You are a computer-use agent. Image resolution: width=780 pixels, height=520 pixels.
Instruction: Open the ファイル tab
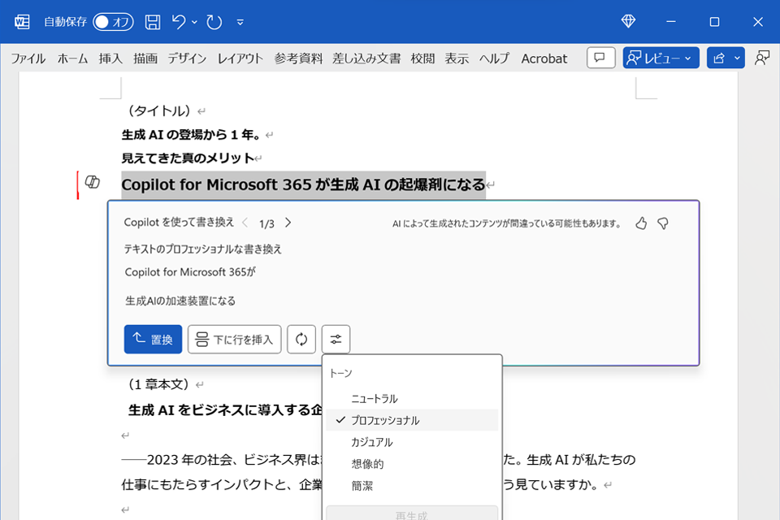[x=28, y=58]
